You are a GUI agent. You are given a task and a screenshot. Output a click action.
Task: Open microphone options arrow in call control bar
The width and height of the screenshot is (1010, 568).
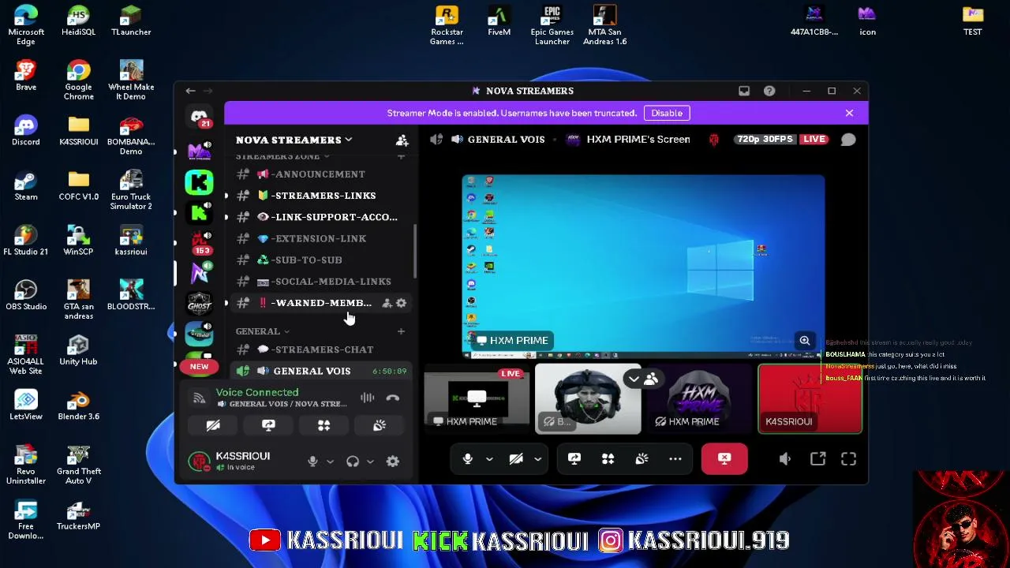[x=489, y=458]
